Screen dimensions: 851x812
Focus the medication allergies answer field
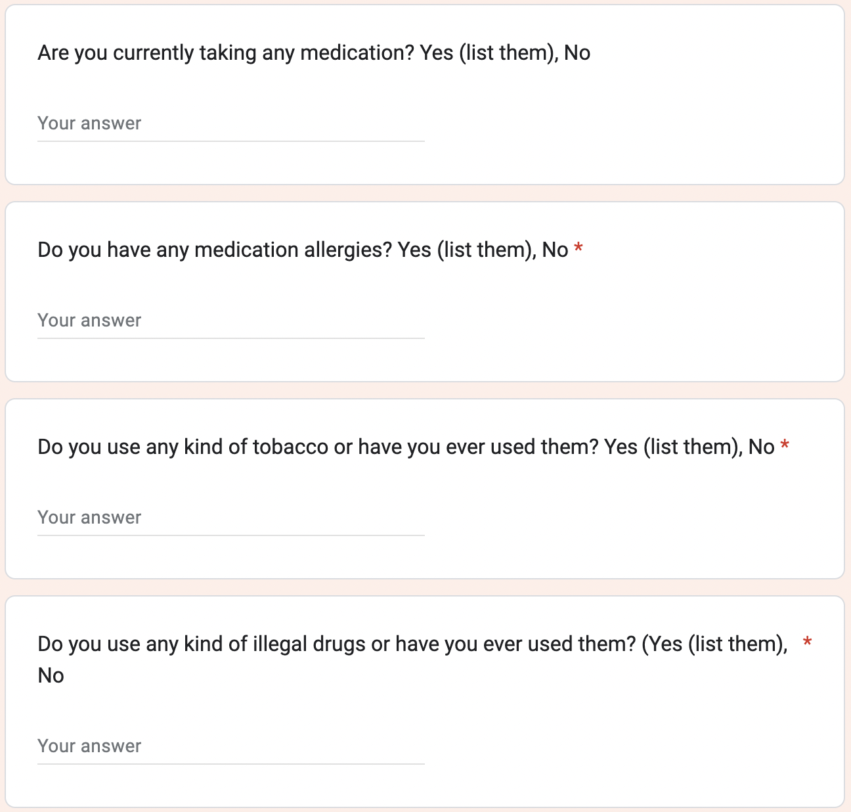[x=230, y=321]
